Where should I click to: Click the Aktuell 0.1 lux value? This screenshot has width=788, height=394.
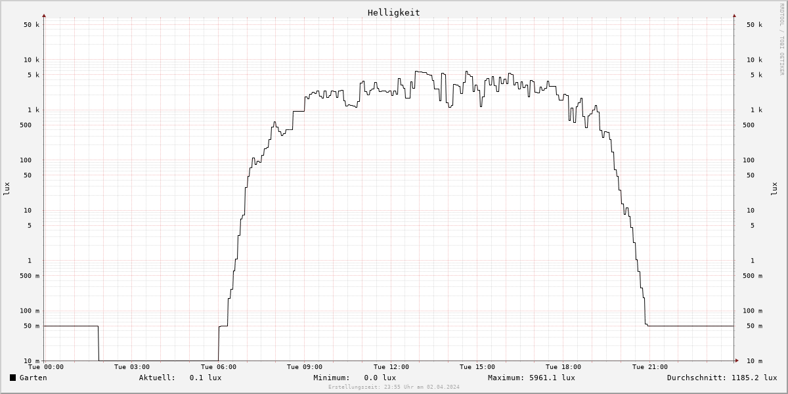(x=205, y=378)
